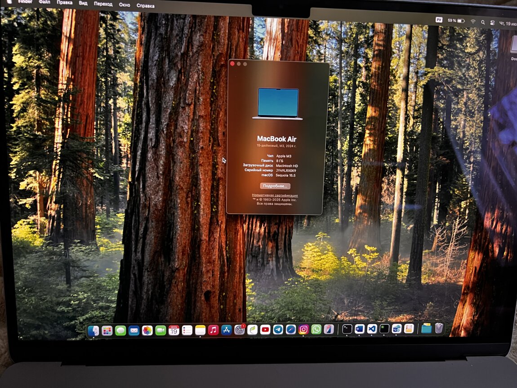
Task: Open the Photos app icon
Action: (x=147, y=330)
